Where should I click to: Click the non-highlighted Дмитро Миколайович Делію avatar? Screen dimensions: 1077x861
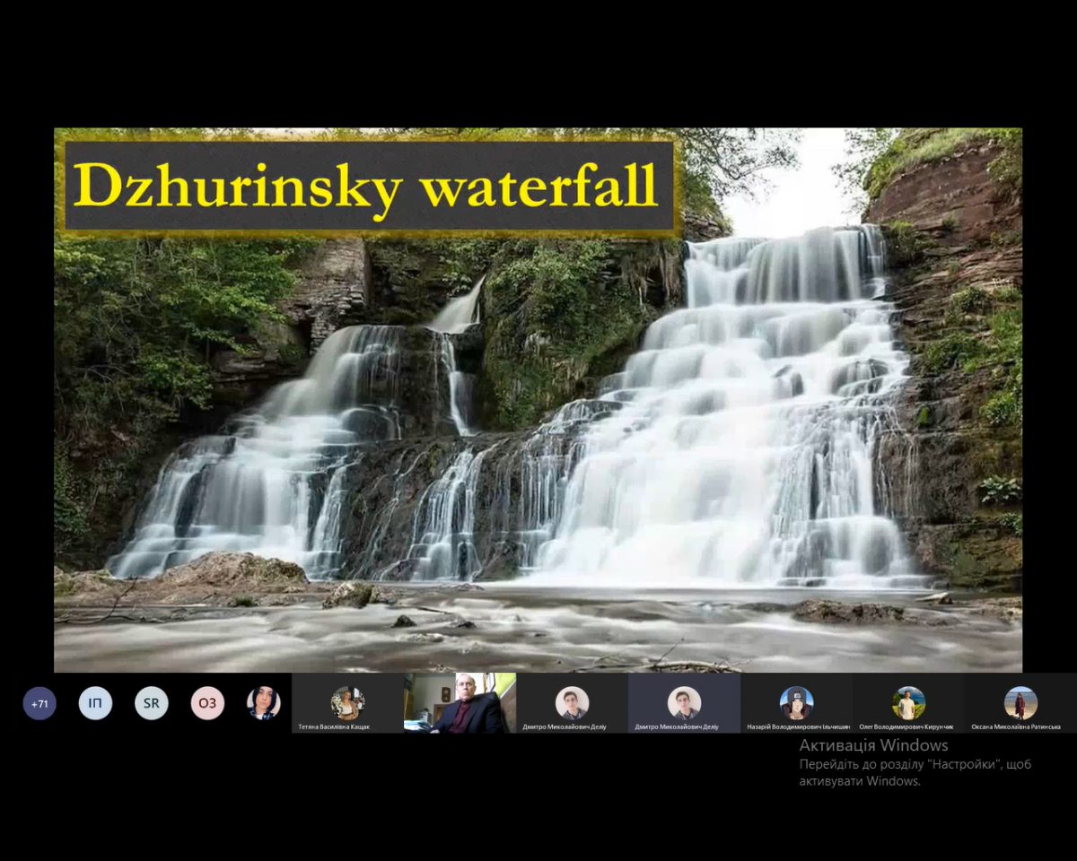pyautogui.click(x=572, y=702)
